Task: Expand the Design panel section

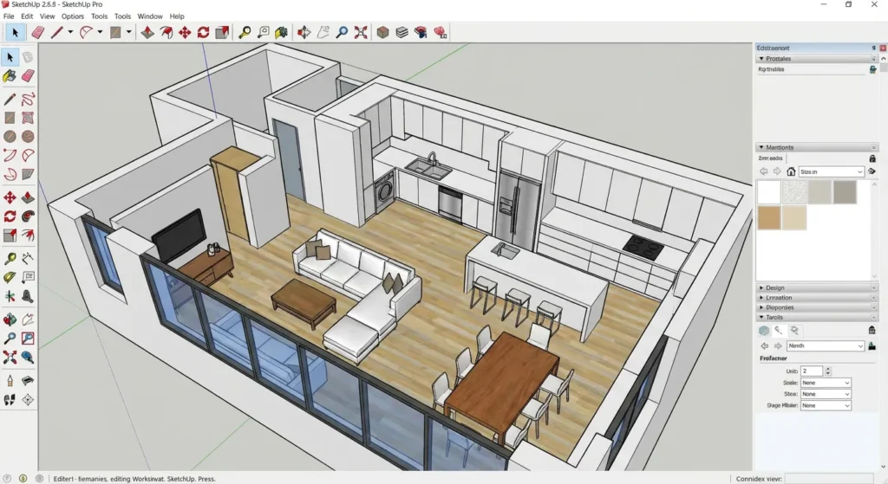Action: tap(774, 287)
